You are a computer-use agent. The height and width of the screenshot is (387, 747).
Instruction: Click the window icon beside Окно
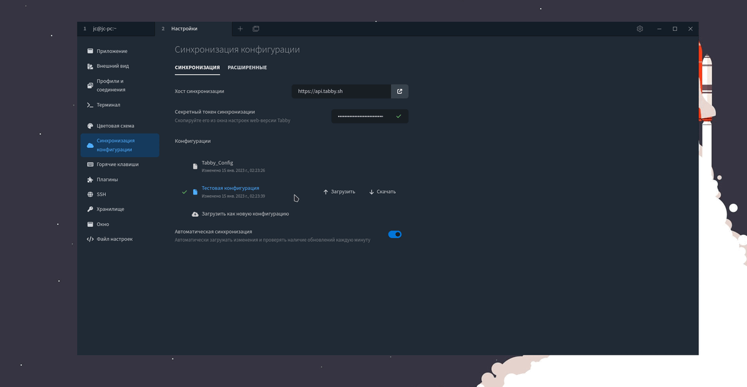pyautogui.click(x=90, y=224)
